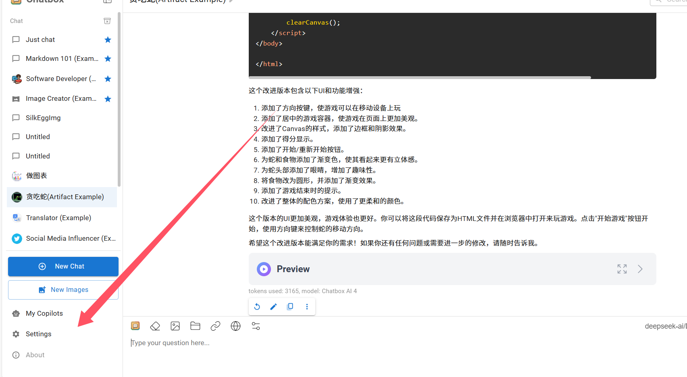687x377 pixels.
Task: Open the SilkEggImg chat
Action: pyautogui.click(x=62, y=118)
